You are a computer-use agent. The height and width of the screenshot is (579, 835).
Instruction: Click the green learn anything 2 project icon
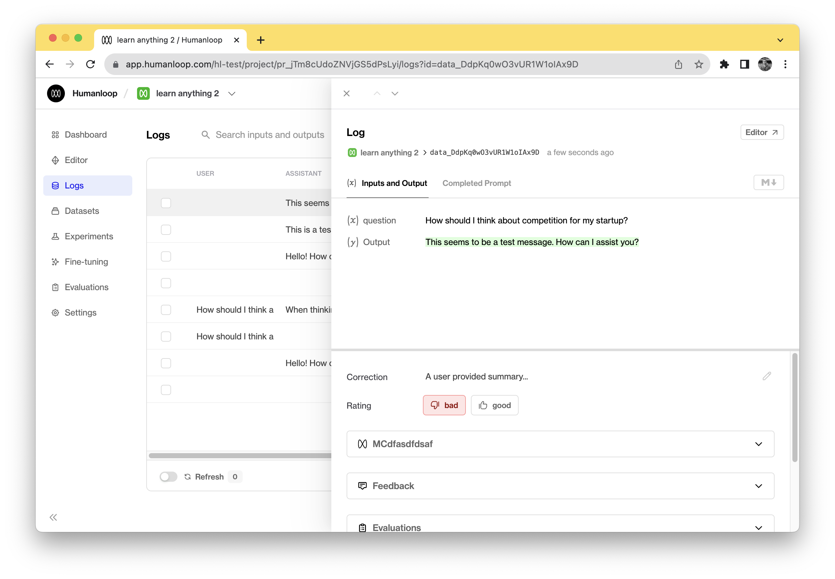tap(143, 93)
